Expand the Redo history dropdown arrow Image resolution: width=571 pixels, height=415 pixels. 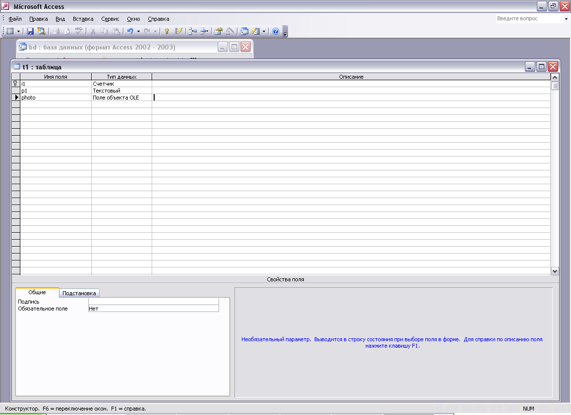pos(156,31)
